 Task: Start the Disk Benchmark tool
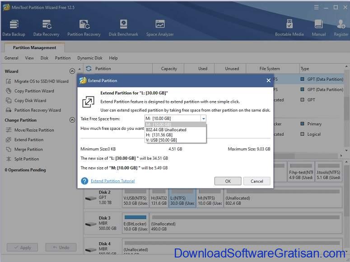point(123,28)
